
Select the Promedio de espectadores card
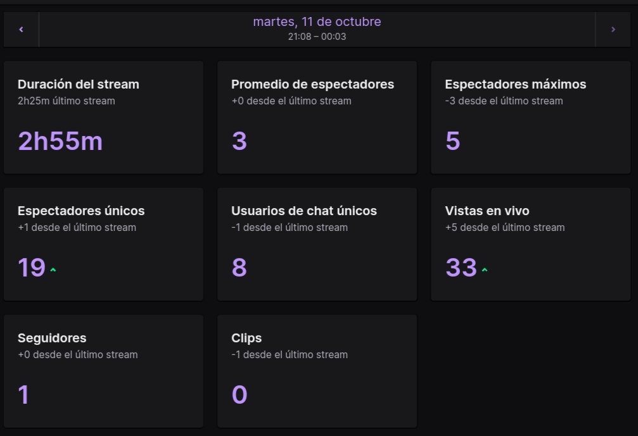click(x=317, y=118)
